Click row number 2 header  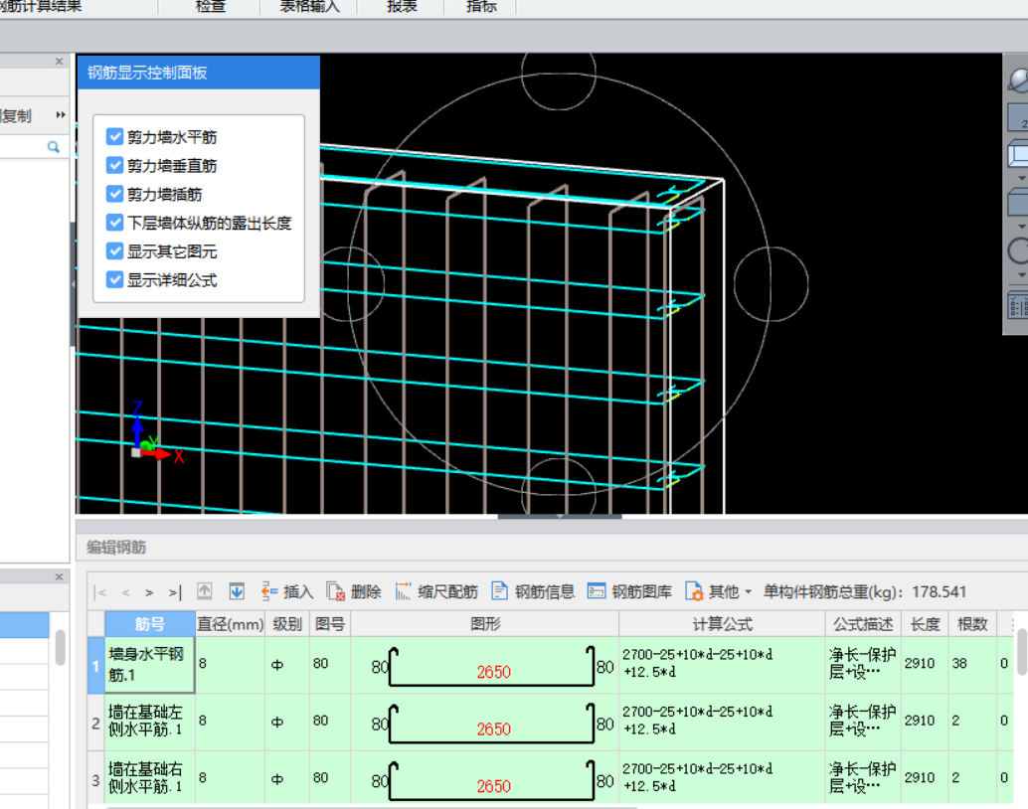[95, 723]
